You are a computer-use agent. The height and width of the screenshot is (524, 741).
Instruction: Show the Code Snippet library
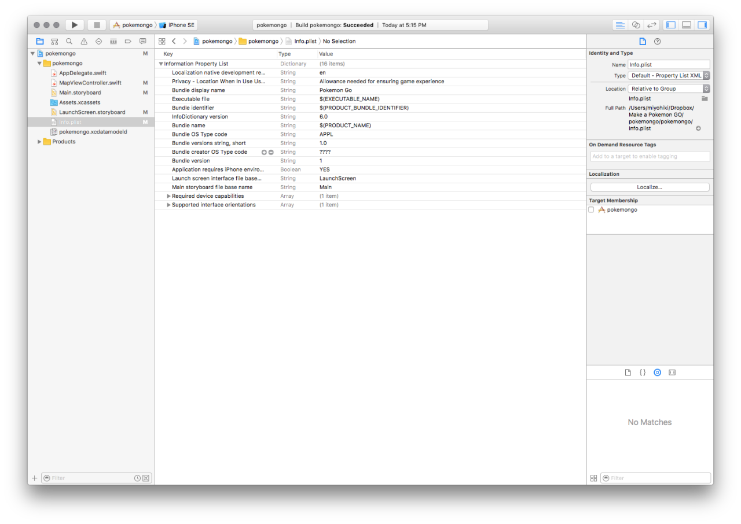(x=643, y=372)
